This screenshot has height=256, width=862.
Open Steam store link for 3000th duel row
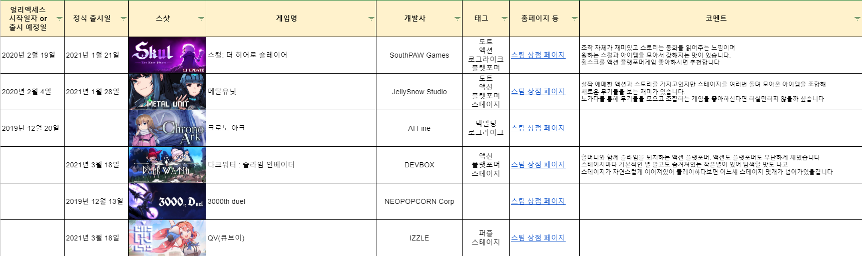[x=538, y=201]
